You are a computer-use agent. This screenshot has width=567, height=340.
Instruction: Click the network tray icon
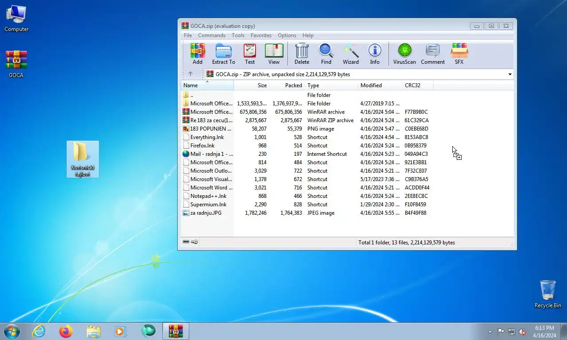click(512, 332)
